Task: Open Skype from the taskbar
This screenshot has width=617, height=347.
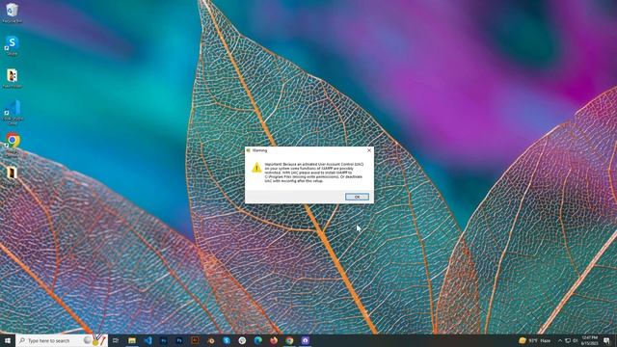Action: click(x=227, y=340)
